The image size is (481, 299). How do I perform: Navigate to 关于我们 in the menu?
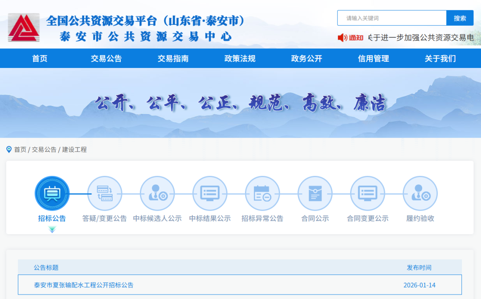(440, 59)
